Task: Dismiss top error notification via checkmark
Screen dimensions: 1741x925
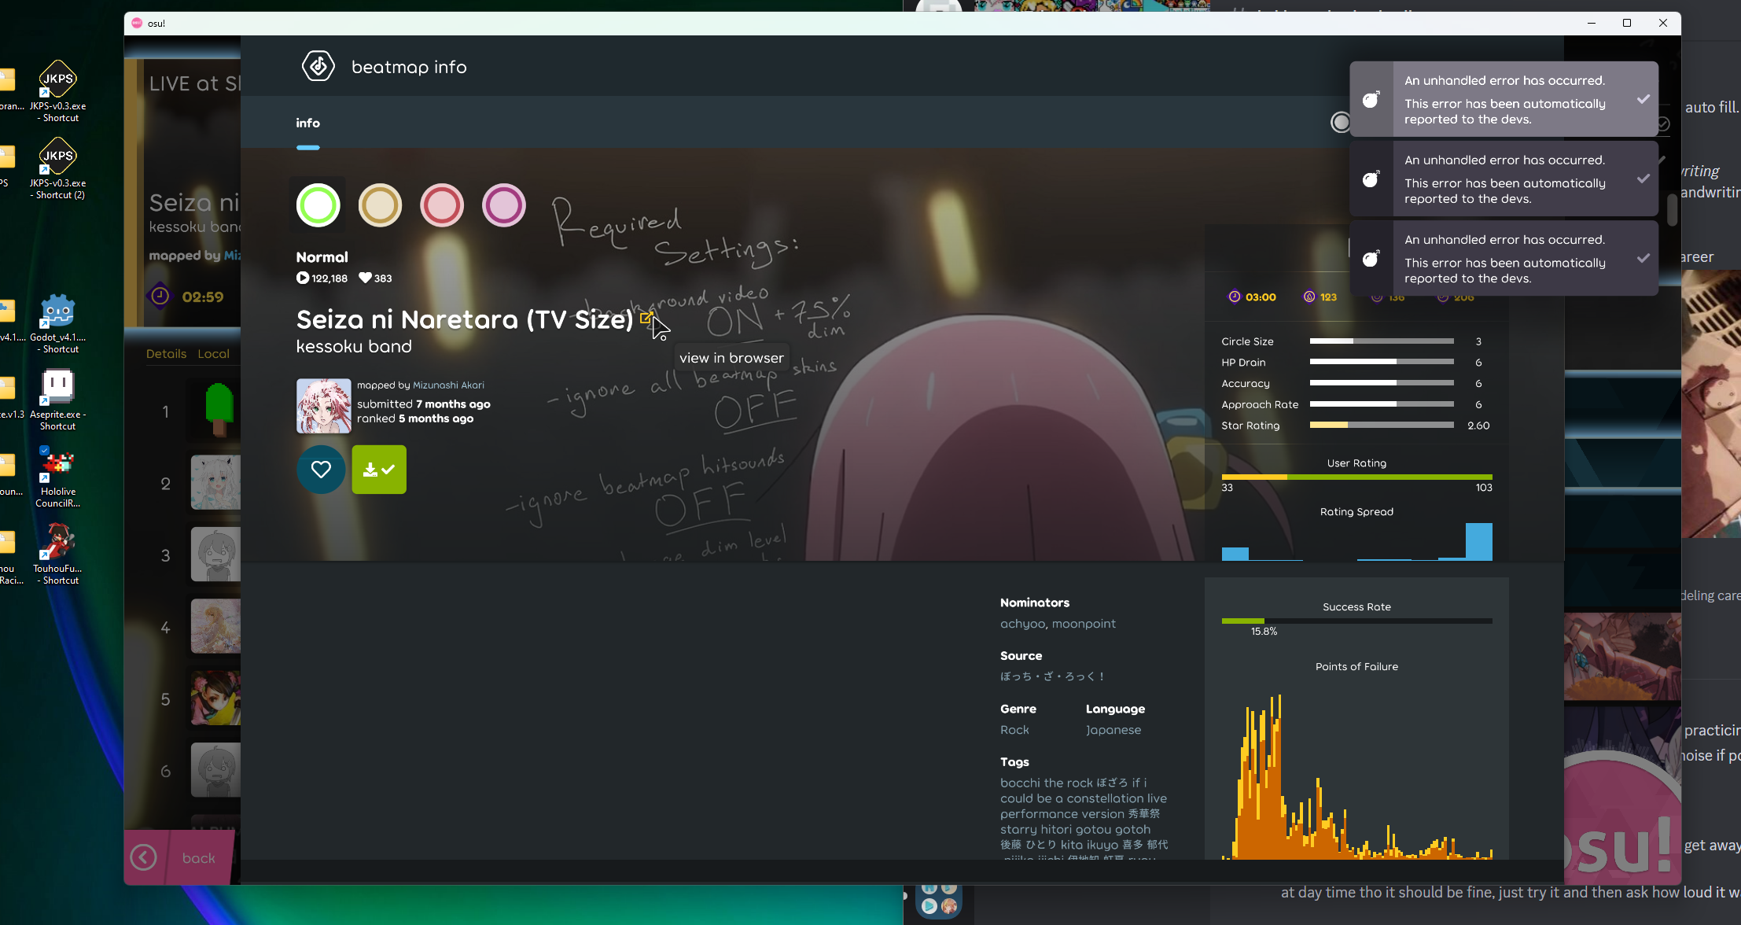Action: pos(1643,99)
